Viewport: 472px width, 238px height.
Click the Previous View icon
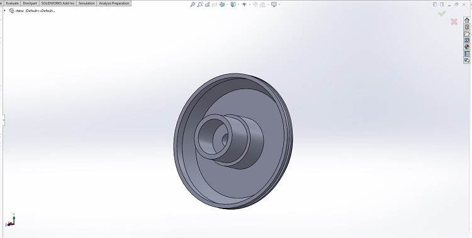coord(207,4)
